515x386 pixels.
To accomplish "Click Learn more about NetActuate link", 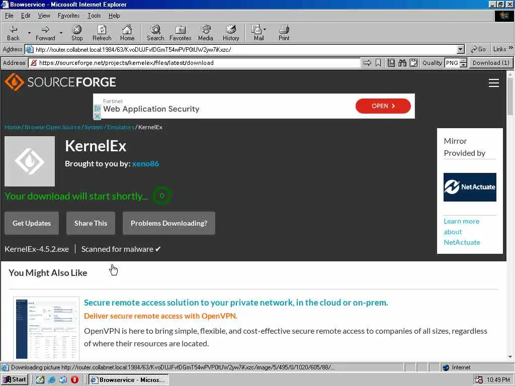I will click(462, 232).
